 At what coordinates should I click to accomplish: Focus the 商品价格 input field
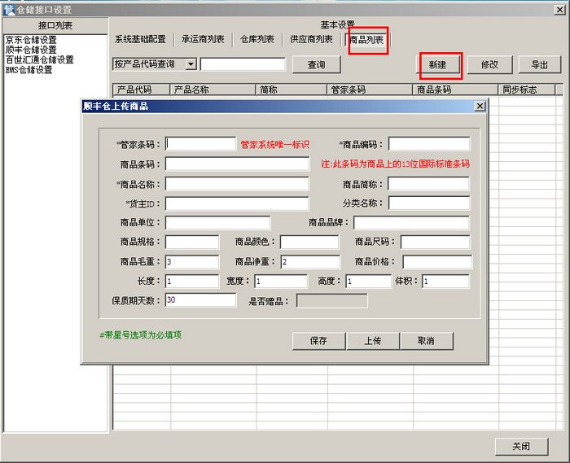coord(438,262)
